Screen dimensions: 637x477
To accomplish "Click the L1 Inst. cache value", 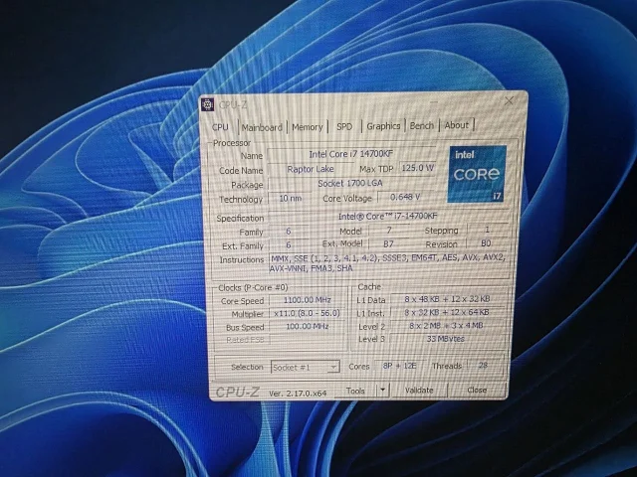I will 447,312.
